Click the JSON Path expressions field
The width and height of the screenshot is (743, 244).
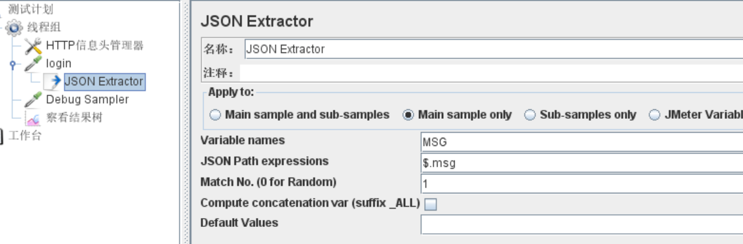582,162
